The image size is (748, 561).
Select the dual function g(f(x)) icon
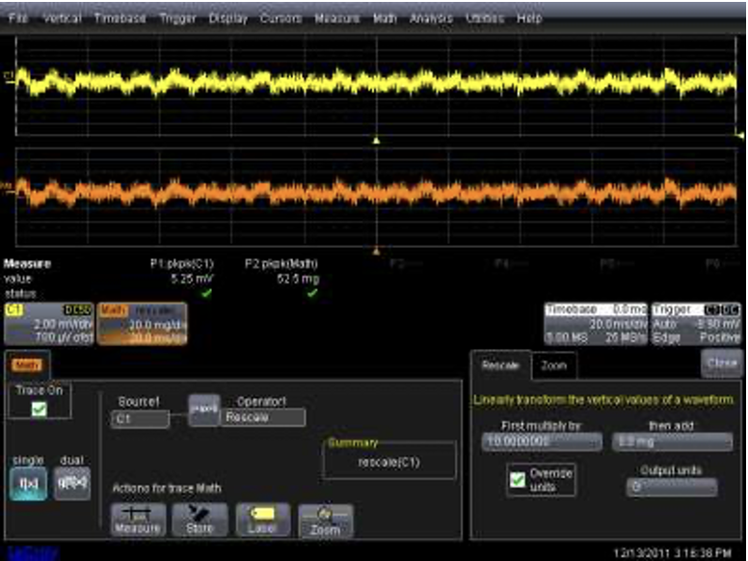pos(74,482)
